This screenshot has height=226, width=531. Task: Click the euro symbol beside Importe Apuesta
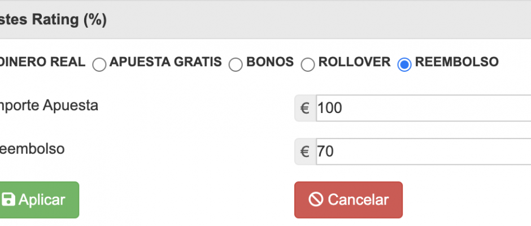[x=305, y=108]
